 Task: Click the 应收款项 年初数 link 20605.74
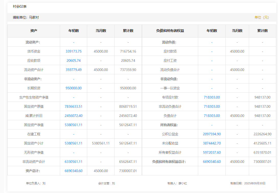(73, 61)
